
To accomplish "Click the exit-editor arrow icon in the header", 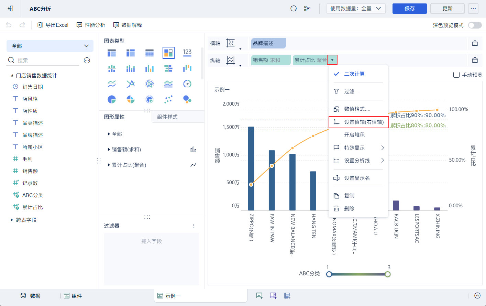I will [11, 9].
